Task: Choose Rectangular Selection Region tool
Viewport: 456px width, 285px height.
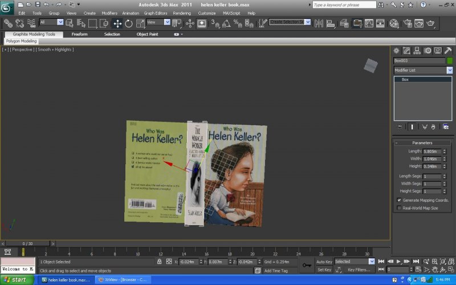Action: click(92, 23)
